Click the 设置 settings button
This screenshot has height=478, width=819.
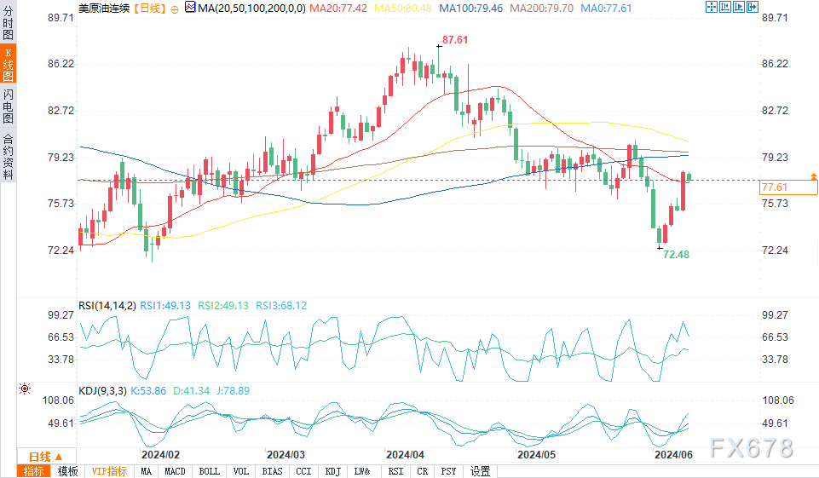tap(481, 471)
